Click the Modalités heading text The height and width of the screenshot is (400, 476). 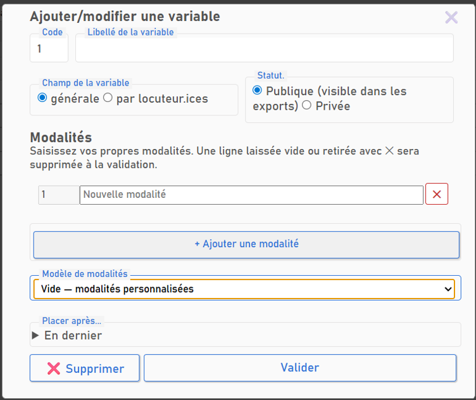tap(61, 138)
